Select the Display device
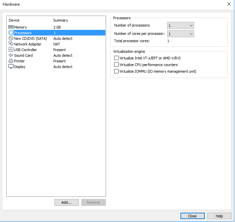 (x=20, y=67)
